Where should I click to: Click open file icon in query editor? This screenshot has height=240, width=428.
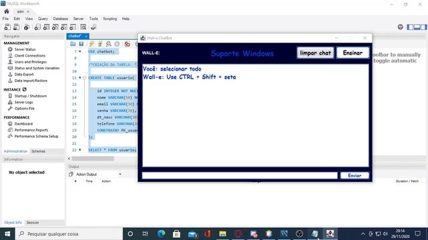click(x=73, y=44)
